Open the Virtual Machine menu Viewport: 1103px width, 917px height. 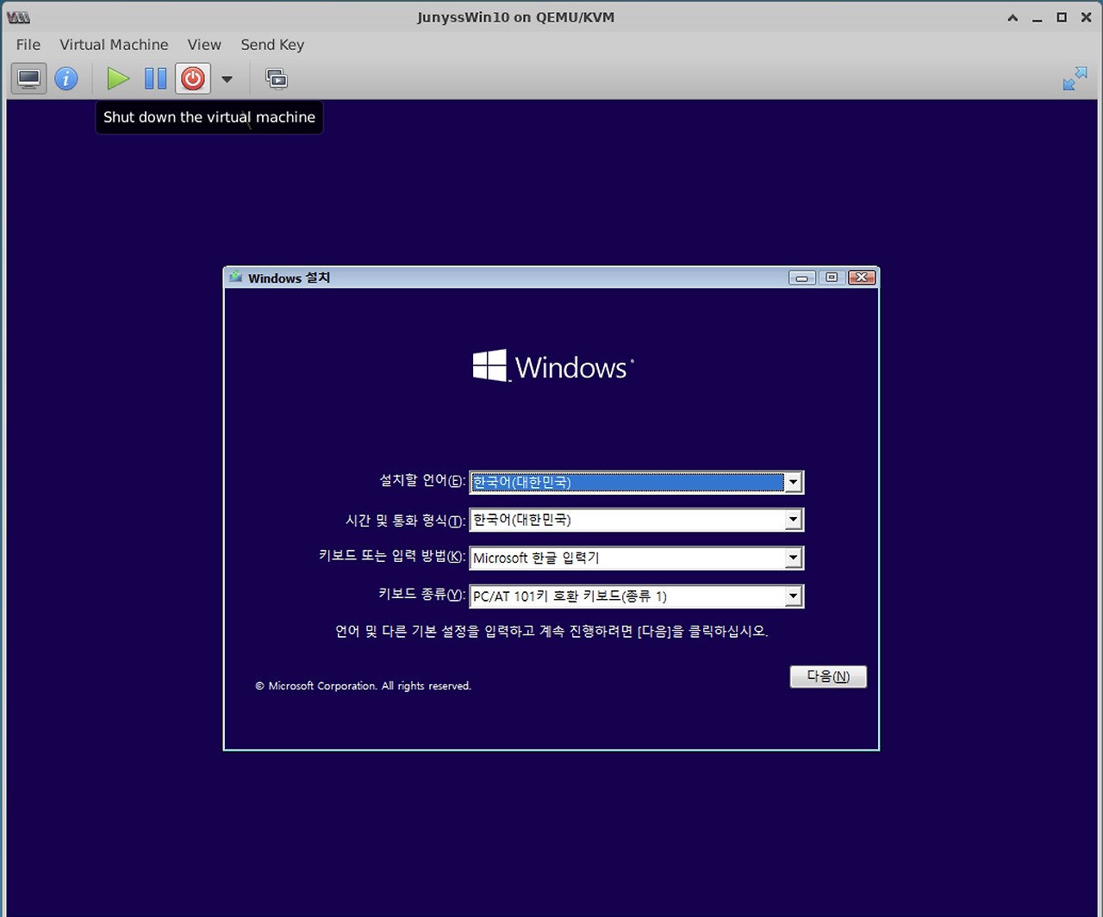coord(114,44)
